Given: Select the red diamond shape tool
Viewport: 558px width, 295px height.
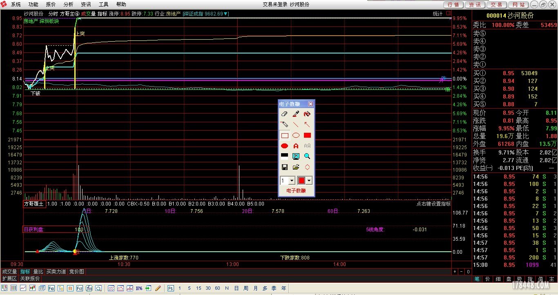Looking at the screenshot, I should click(x=307, y=167).
